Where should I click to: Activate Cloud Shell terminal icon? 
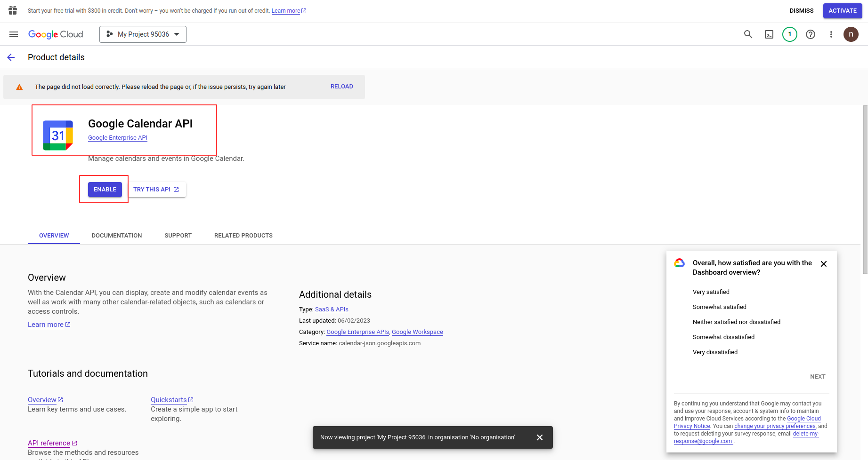point(769,34)
